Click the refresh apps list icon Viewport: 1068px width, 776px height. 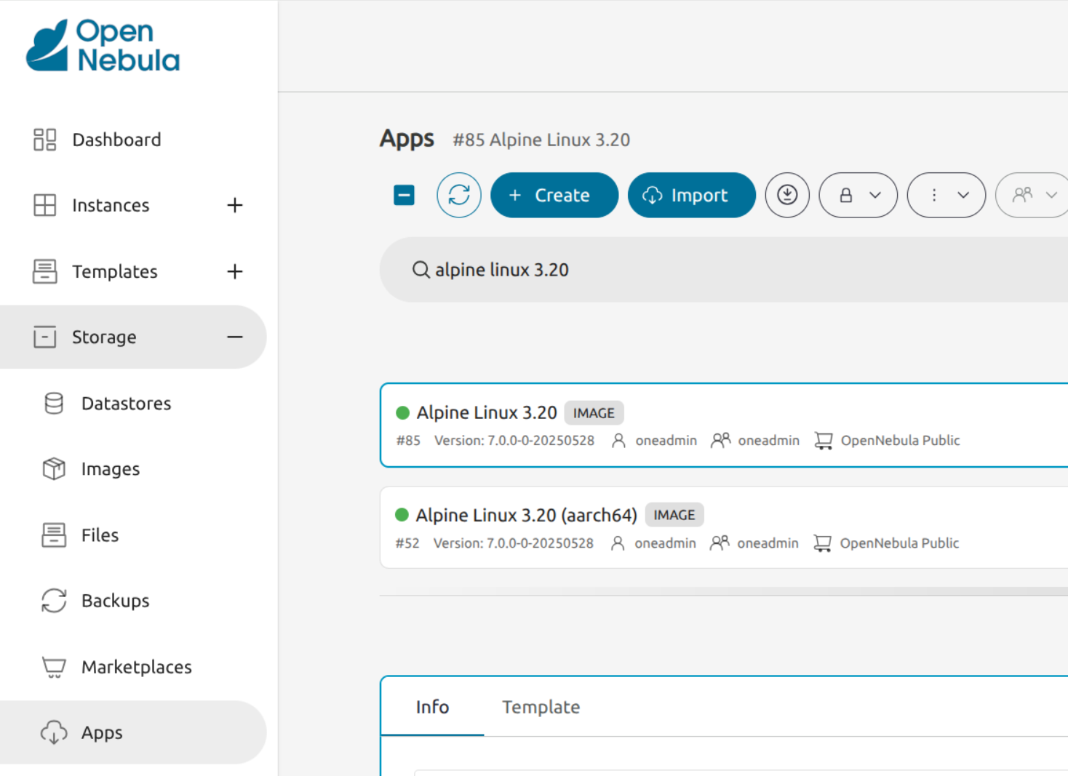click(x=458, y=195)
